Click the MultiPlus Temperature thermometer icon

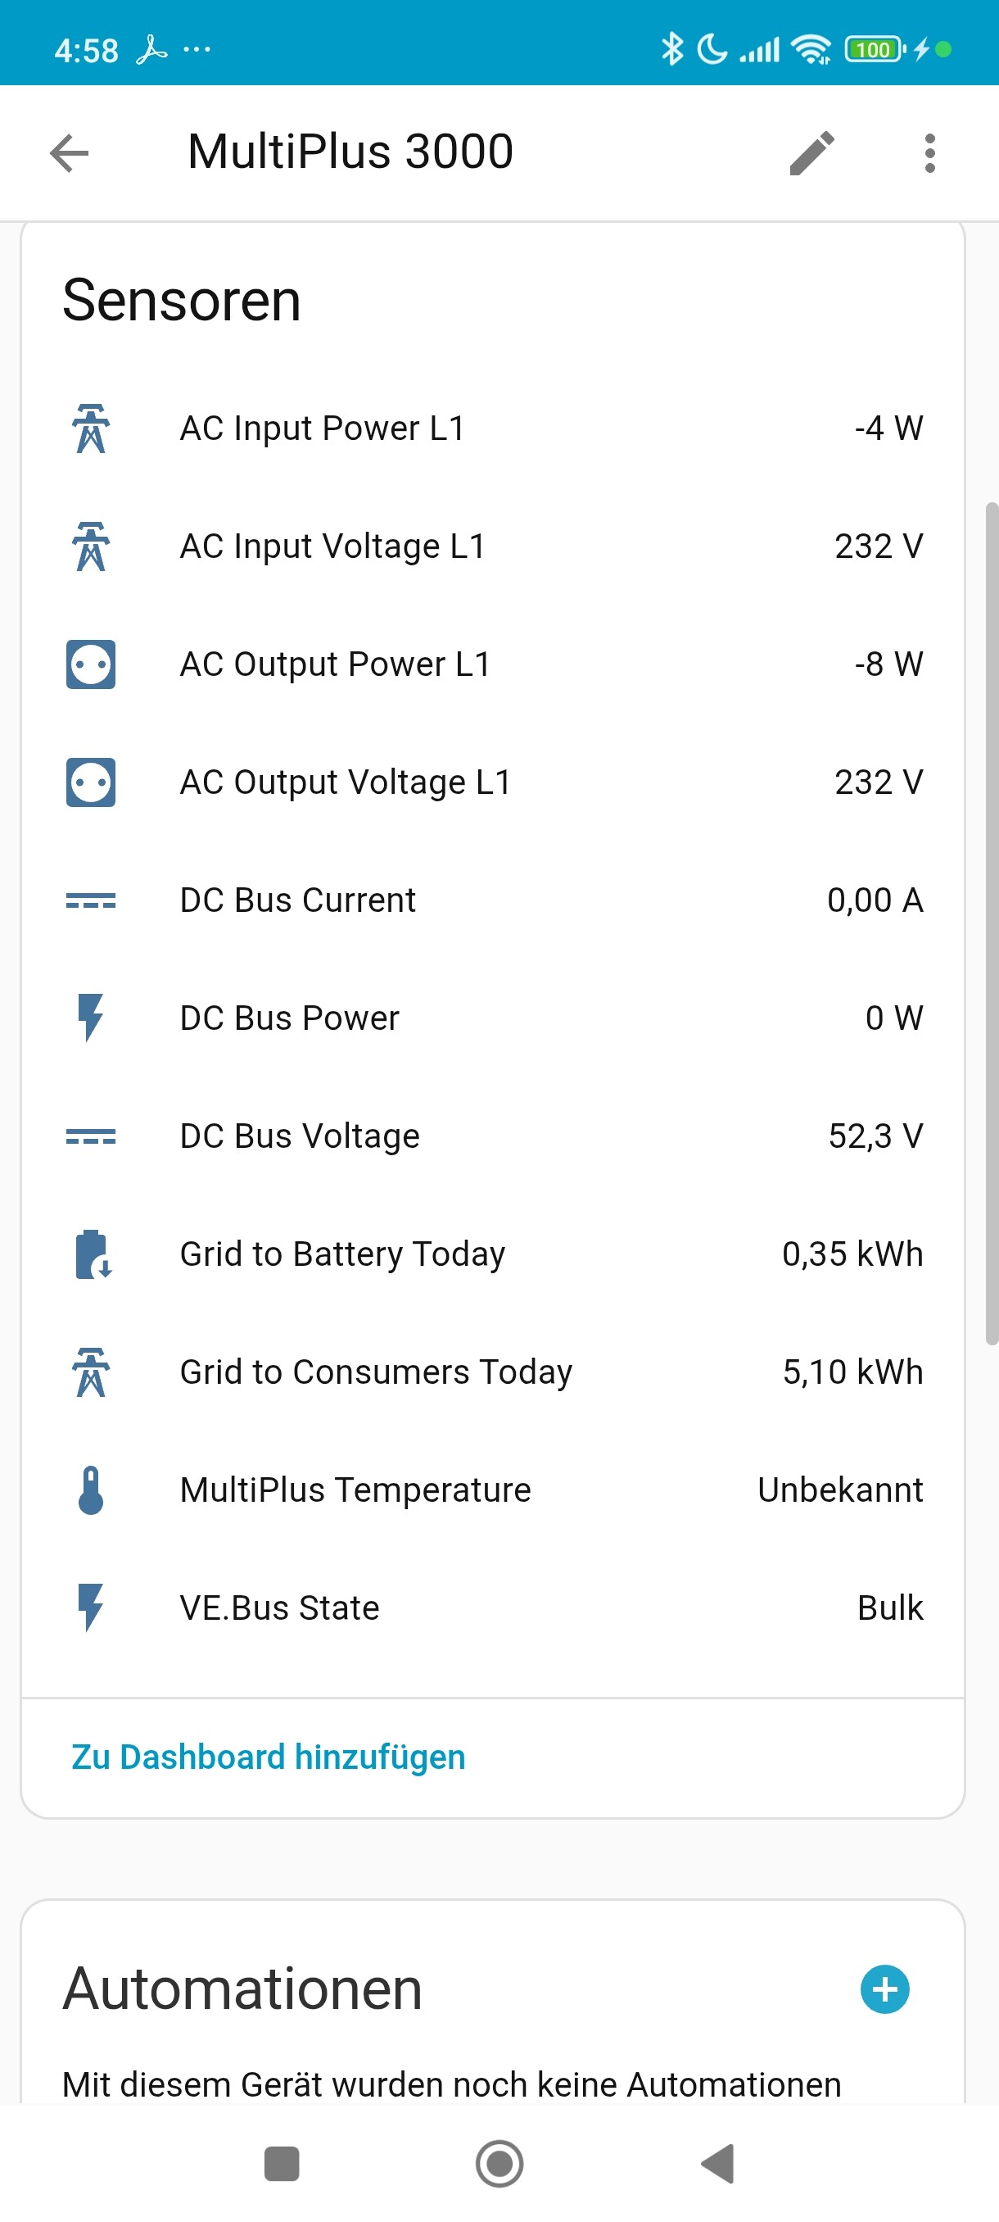pos(91,1490)
